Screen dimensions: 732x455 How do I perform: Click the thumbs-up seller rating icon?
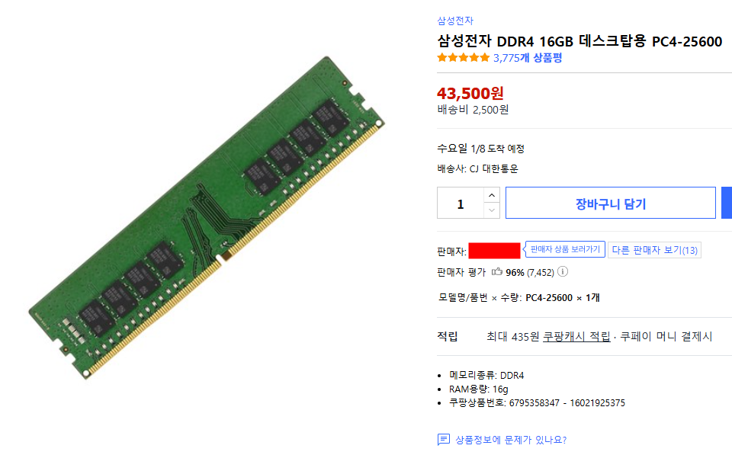pos(496,271)
